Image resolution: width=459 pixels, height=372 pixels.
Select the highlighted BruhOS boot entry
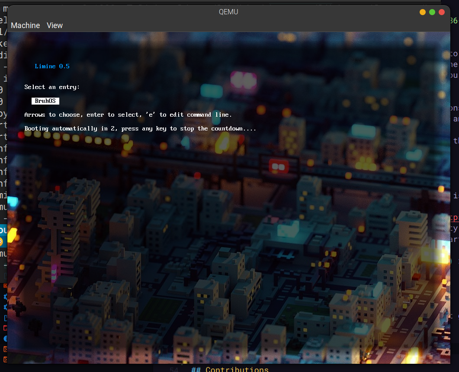[45, 101]
